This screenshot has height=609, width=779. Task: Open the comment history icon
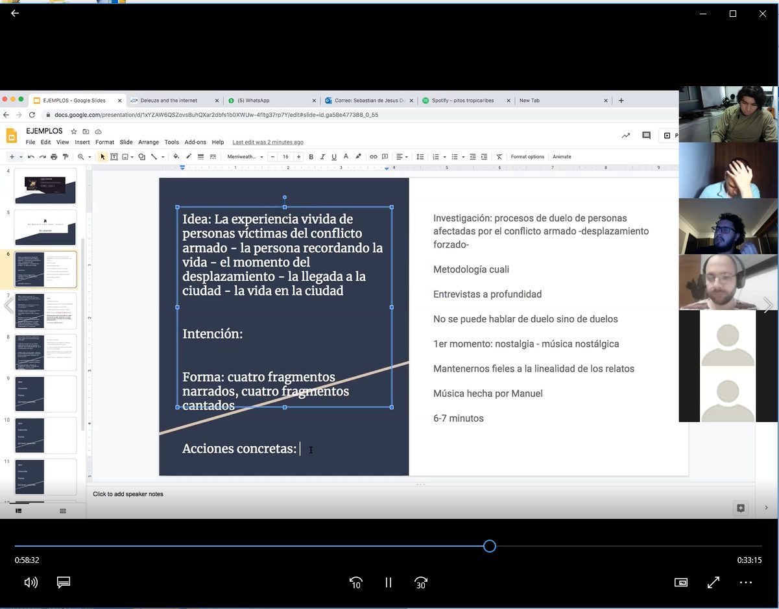point(646,136)
